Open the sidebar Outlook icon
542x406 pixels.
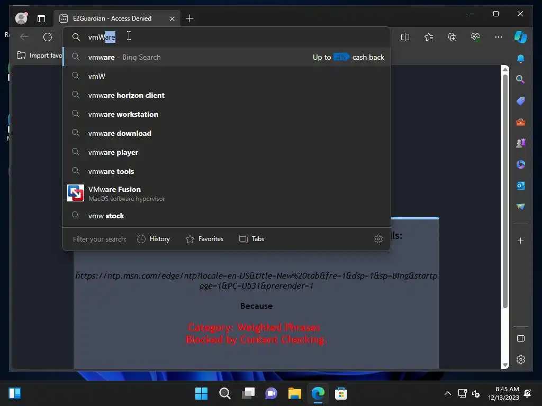tap(521, 186)
